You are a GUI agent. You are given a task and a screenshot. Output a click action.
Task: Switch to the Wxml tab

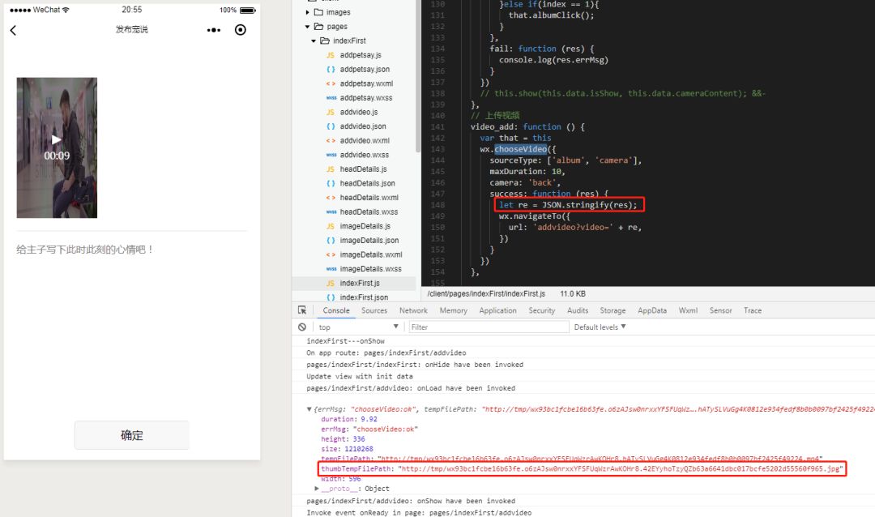point(688,310)
